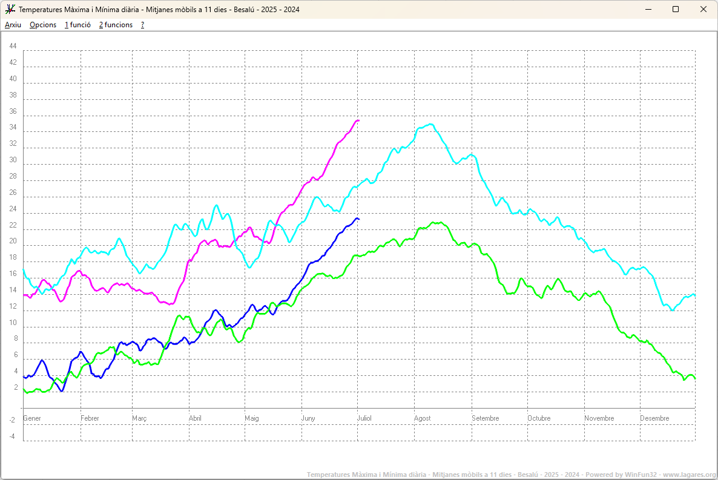Open the ? help menu

142,25
